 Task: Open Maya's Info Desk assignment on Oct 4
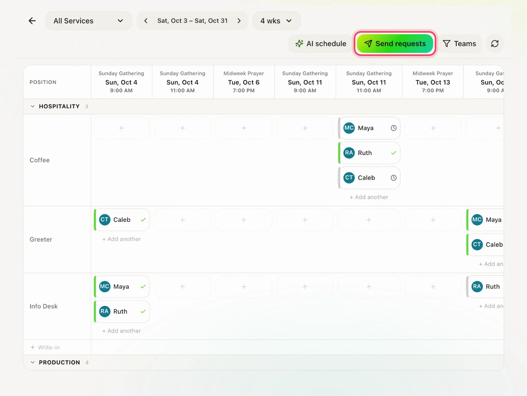122,286
